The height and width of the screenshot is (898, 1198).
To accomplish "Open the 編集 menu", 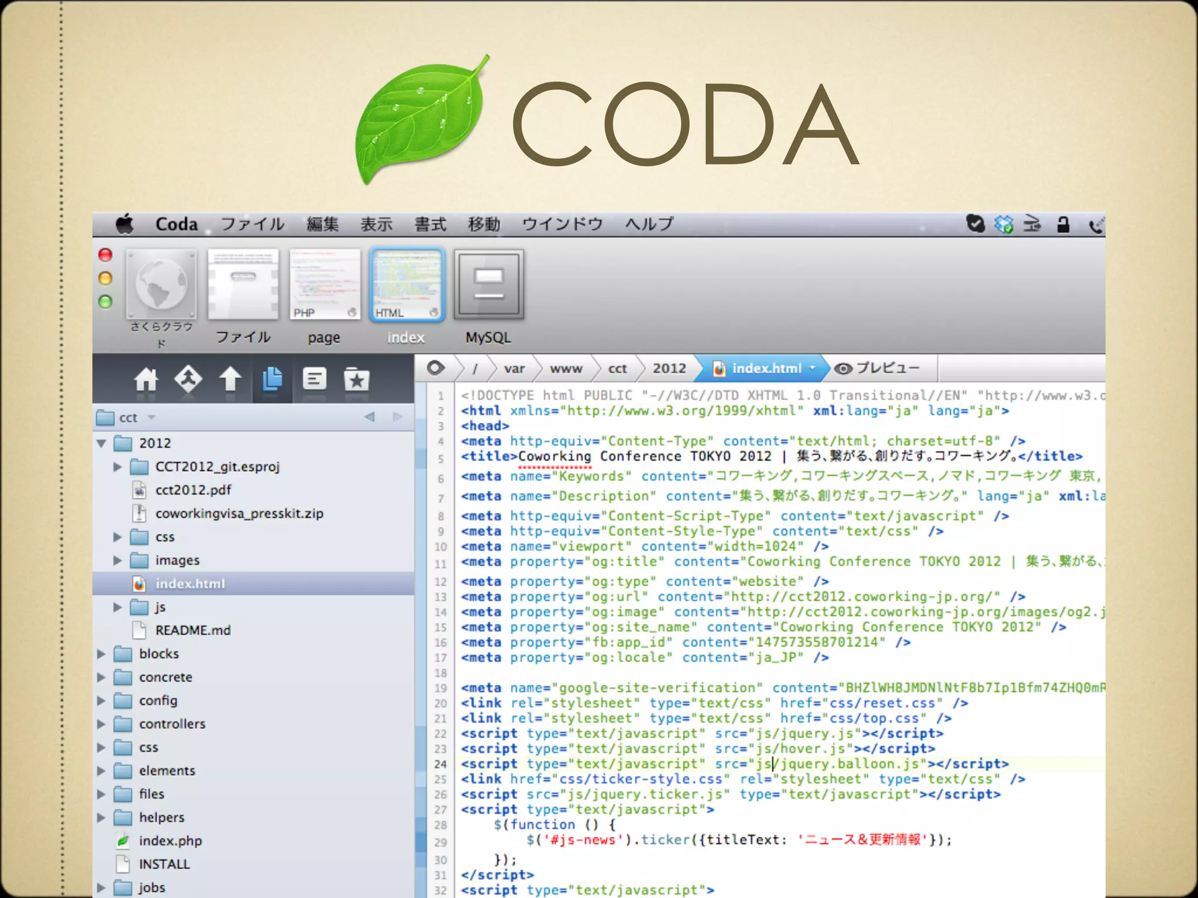I will tap(322, 224).
